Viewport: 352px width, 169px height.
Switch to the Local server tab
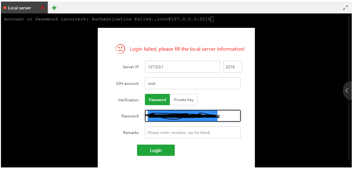pyautogui.click(x=19, y=8)
